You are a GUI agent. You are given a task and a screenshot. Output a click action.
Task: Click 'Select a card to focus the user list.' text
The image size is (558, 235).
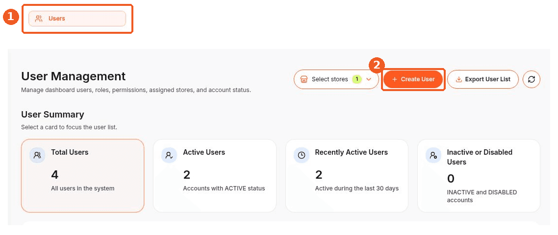click(69, 127)
